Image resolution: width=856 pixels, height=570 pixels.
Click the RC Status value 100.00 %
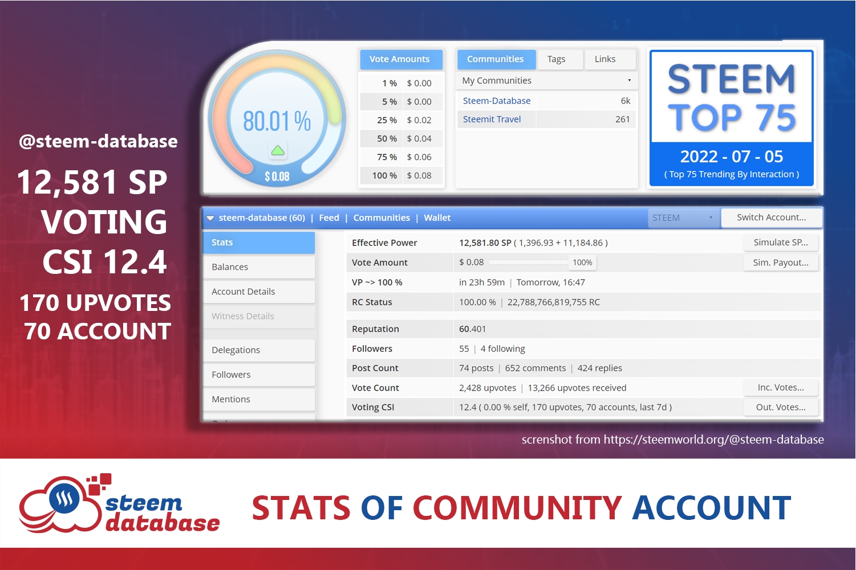pyautogui.click(x=478, y=302)
